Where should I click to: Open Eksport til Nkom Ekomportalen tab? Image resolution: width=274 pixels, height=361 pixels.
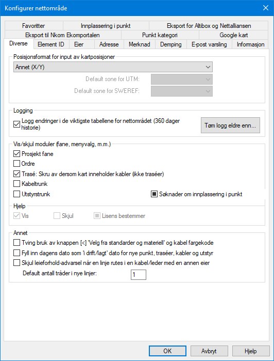point(62,35)
